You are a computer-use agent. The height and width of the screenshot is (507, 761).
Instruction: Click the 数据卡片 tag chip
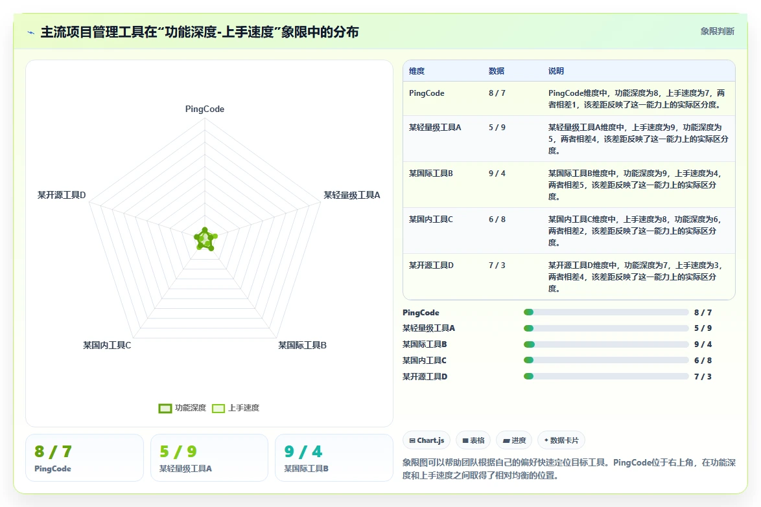[x=561, y=440]
